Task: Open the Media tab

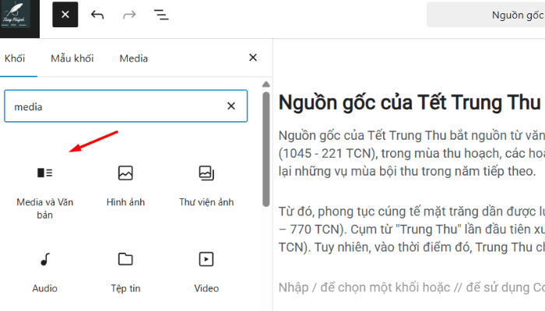Action: [133, 58]
